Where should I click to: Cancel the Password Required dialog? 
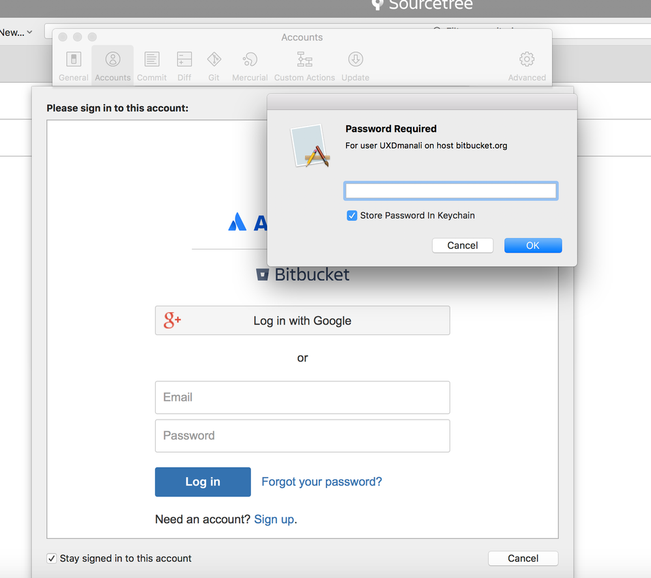pyautogui.click(x=463, y=246)
